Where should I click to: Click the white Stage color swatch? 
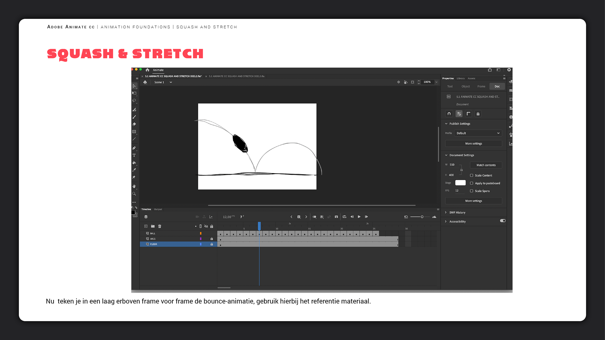coord(460,183)
